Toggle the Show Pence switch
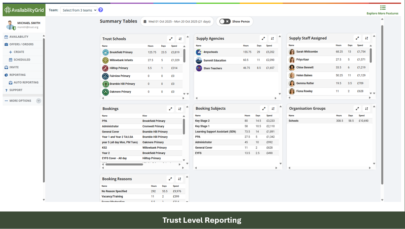 (225, 21)
